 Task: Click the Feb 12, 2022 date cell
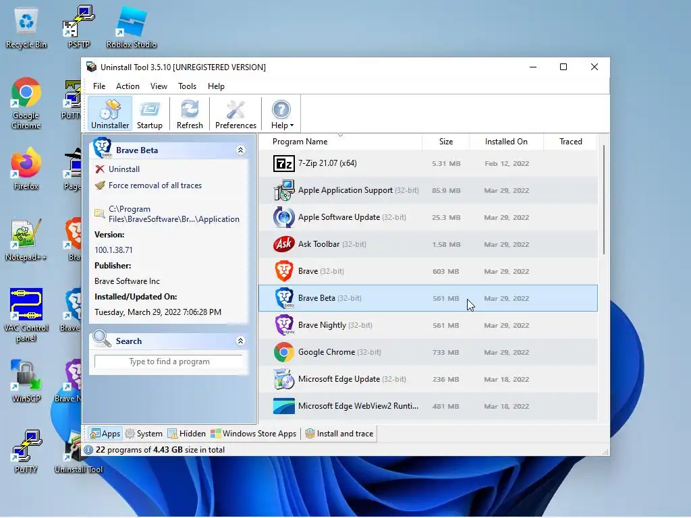pos(506,163)
